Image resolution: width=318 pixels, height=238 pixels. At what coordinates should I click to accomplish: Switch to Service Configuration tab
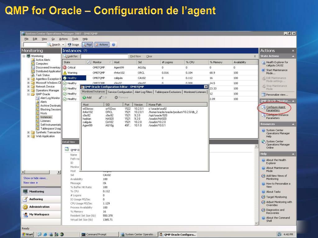point(120,92)
